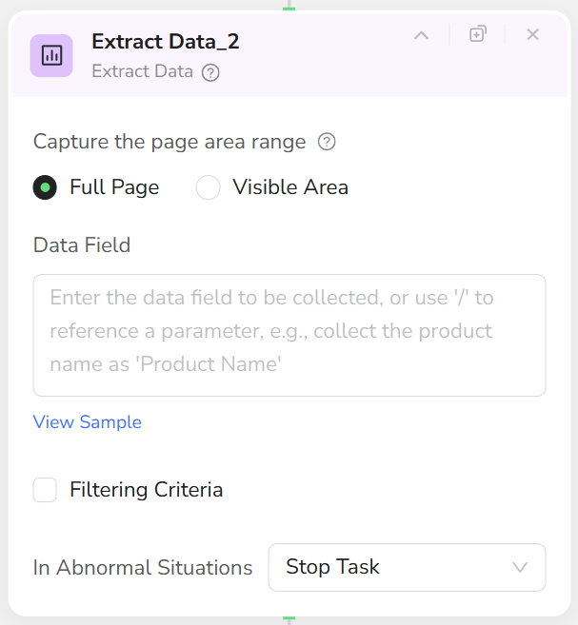Click the Filtering Criteria label text
Viewport: 578px width, 625px height.
click(x=146, y=490)
